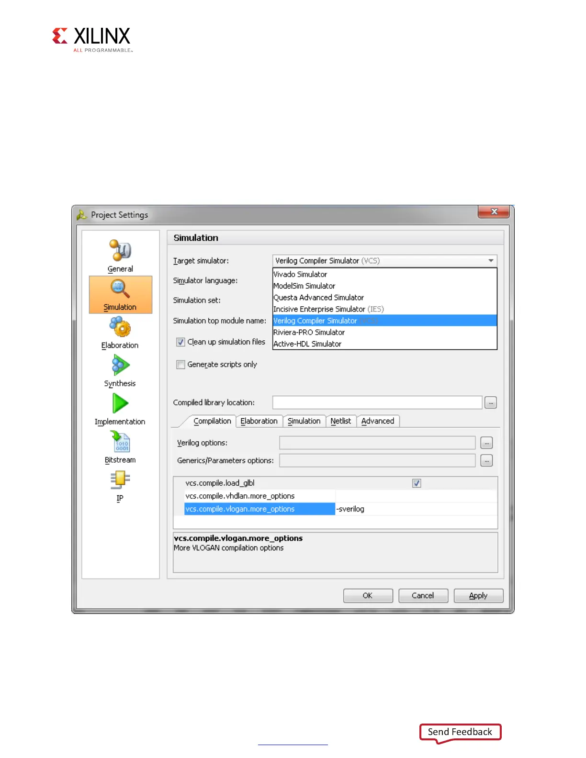Browse for Compiled library location
This screenshot has width=586, height=758.
(491, 403)
